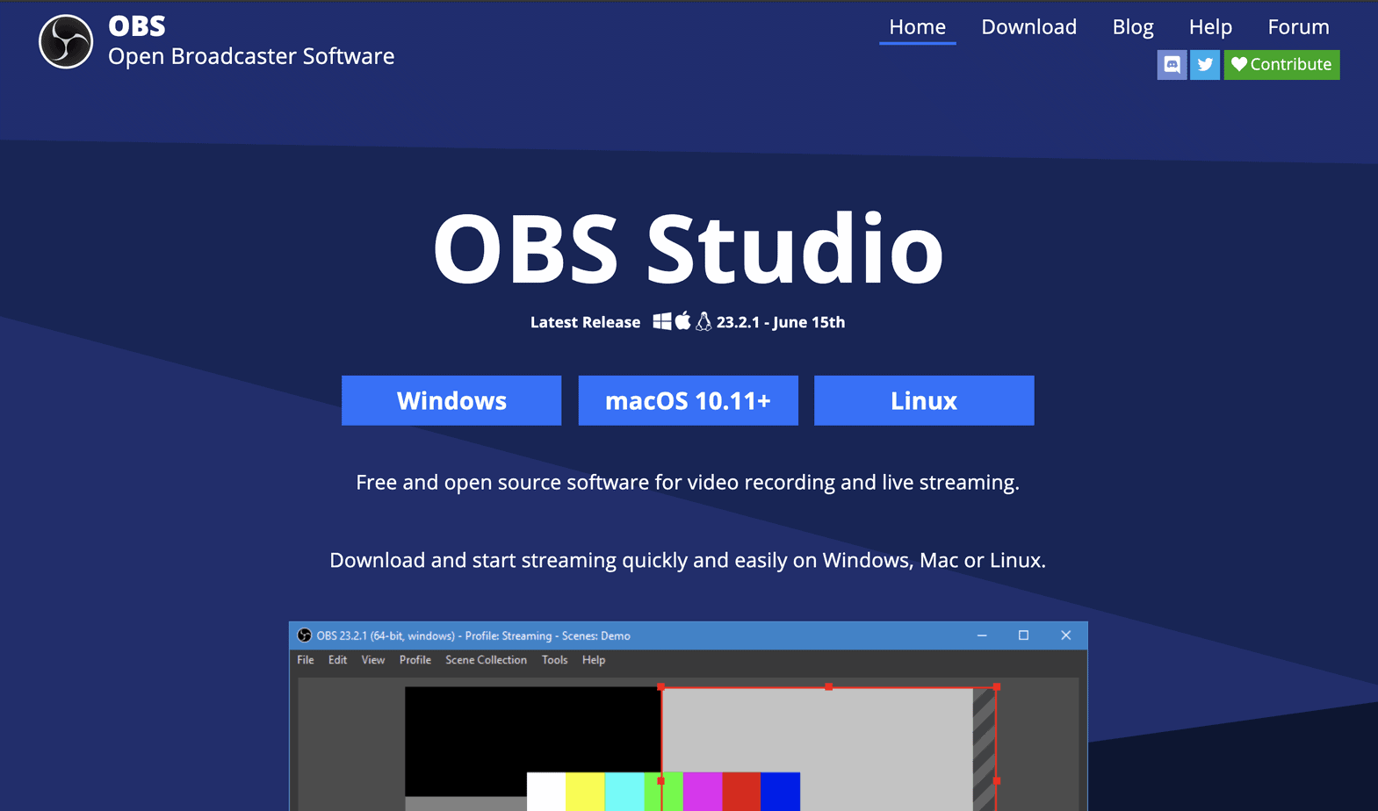Download OBS for Windows
This screenshot has width=1378, height=811.
(x=451, y=400)
